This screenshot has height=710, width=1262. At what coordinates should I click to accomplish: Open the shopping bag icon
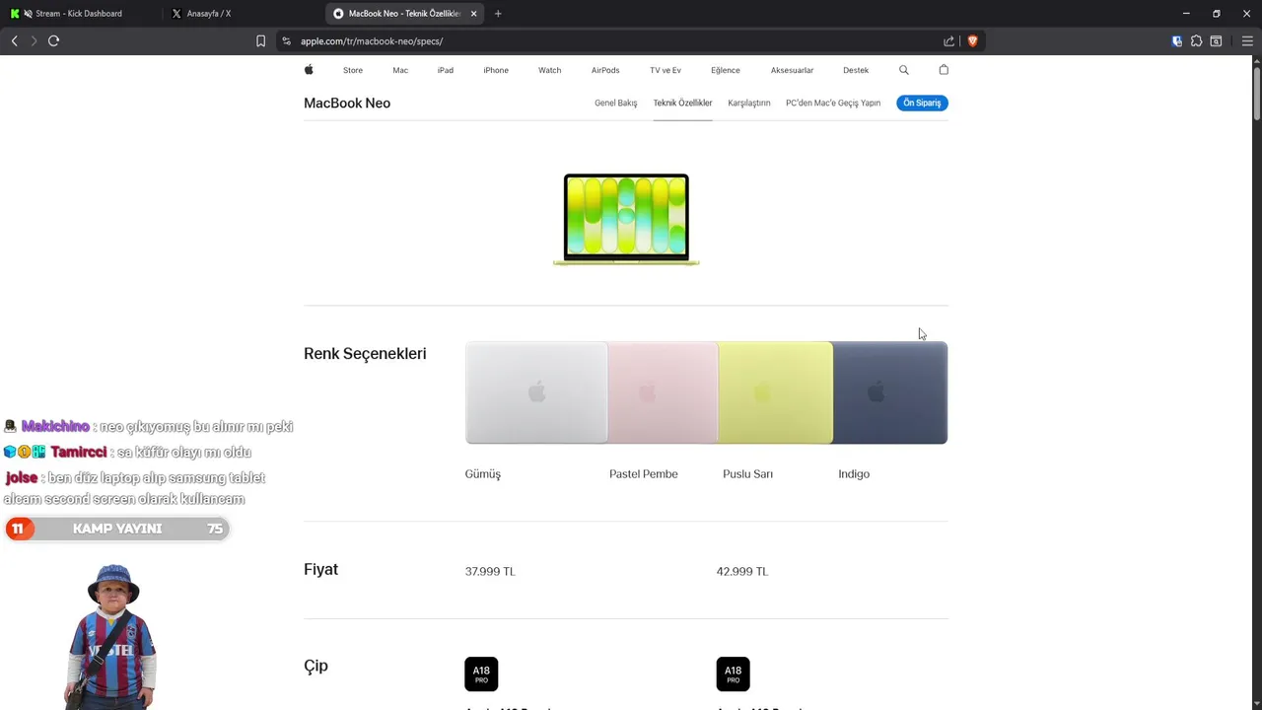[x=944, y=70]
